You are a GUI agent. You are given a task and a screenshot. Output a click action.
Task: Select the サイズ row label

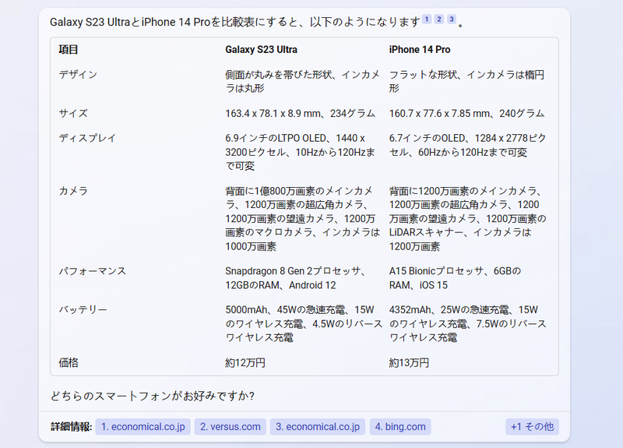[73, 113]
